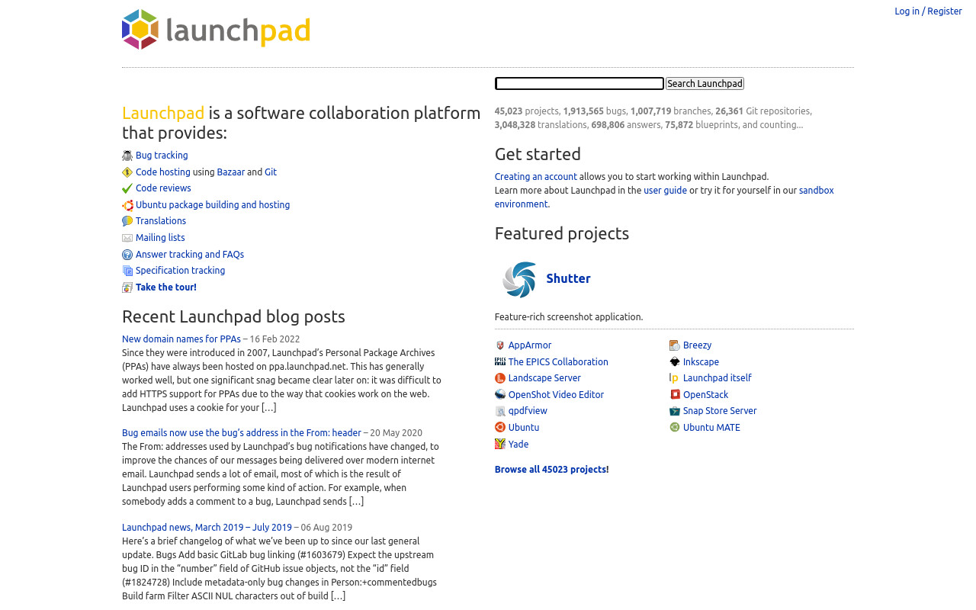Open Browse all 45023 projects link

pyautogui.click(x=551, y=470)
